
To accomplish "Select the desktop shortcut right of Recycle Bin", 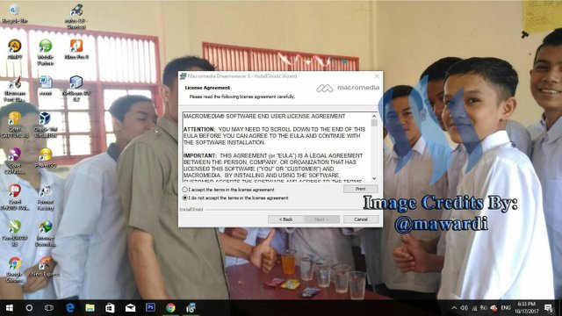I will pyautogui.click(x=76, y=16).
